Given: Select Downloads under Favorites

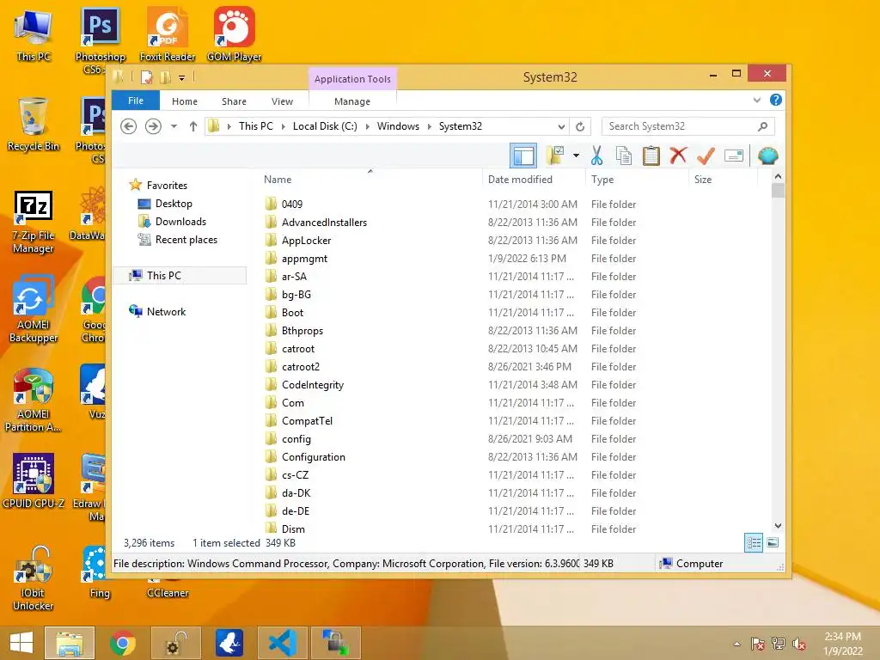Looking at the screenshot, I should 180,222.
